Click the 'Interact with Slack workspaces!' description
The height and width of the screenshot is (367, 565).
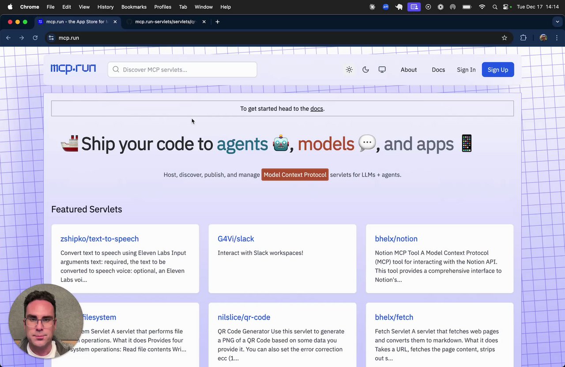click(x=260, y=253)
